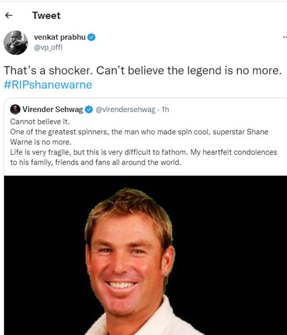
Task: Click the "Tweet" page header title
Action: [46, 16]
